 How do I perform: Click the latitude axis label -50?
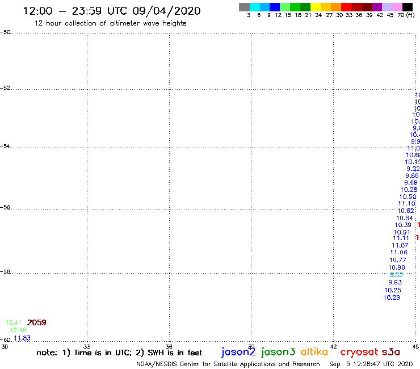click(x=5, y=32)
